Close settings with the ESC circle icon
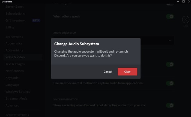Screen dimensions: 191x117 186,19
